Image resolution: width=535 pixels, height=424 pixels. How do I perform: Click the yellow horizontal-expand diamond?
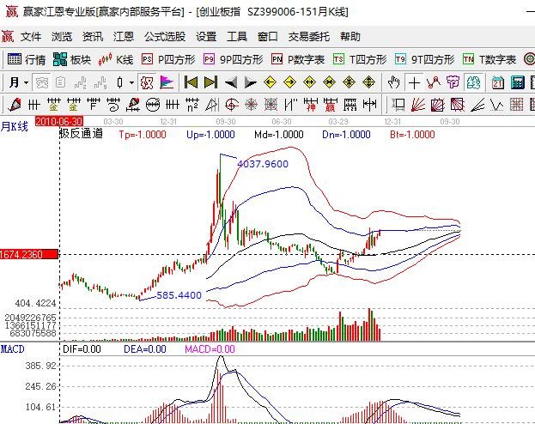tap(309, 82)
